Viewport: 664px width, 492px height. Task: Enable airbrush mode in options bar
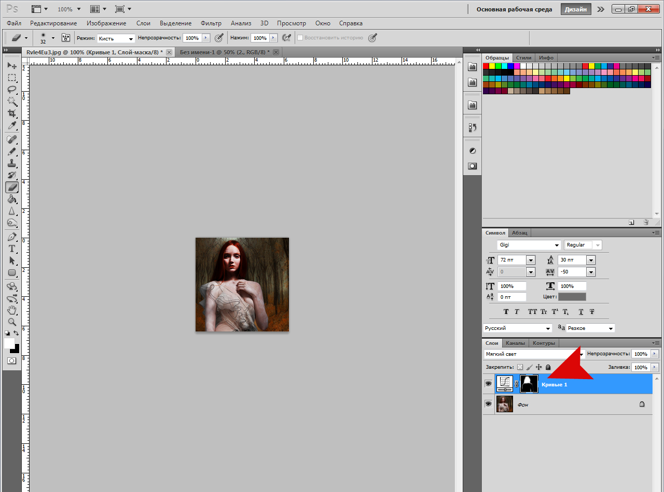[286, 38]
